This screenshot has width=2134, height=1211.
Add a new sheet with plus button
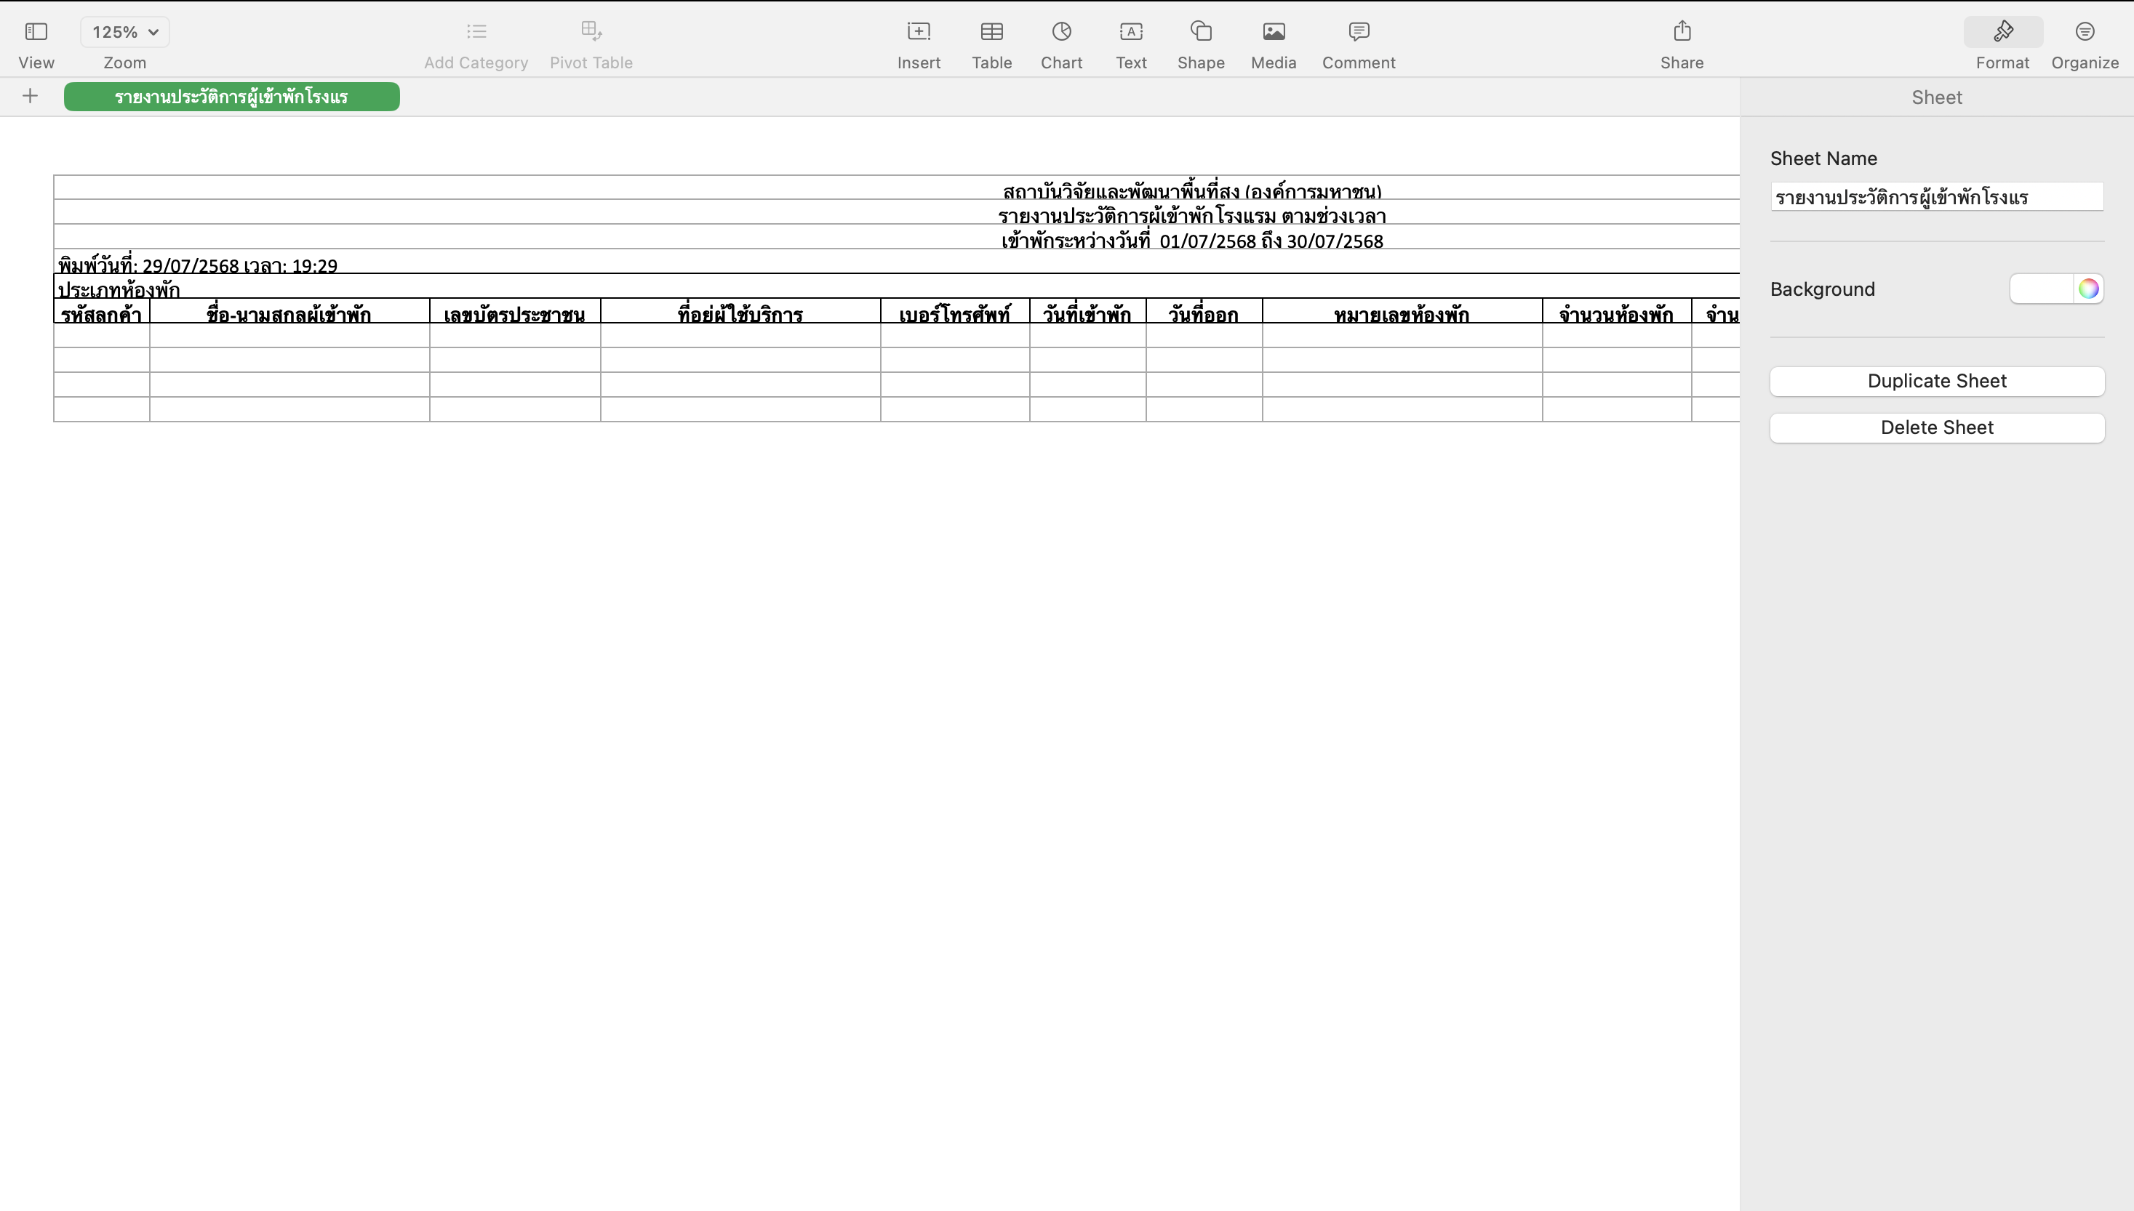tap(30, 97)
